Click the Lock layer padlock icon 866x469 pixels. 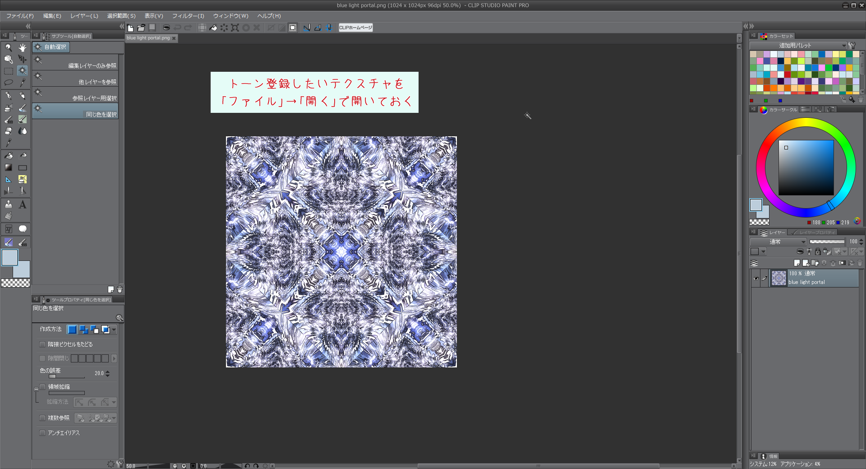coord(818,252)
